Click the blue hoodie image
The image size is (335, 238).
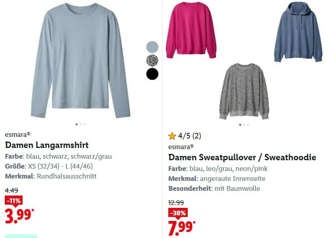[x=298, y=32]
